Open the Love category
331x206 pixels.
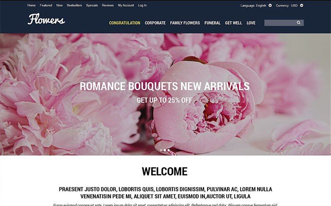point(251,23)
